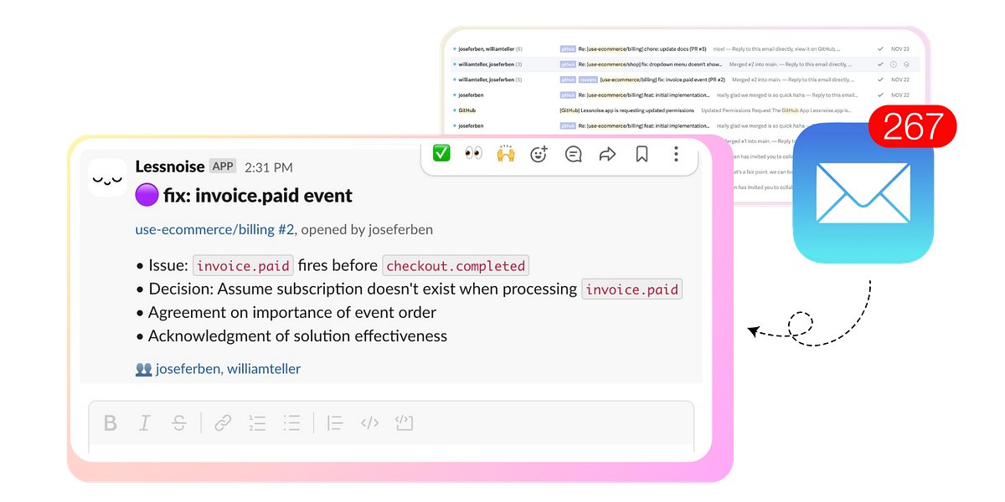Archive the dropdown menu email via its archive icon
This screenshot has height=502, width=1005.
pos(906,64)
